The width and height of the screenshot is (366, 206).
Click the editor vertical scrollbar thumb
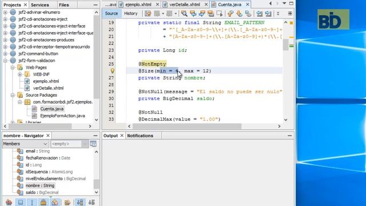[286, 45]
